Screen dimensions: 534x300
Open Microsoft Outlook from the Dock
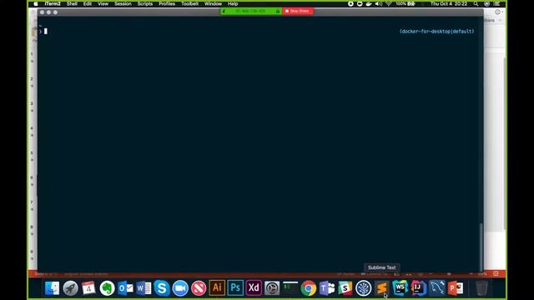click(125, 288)
